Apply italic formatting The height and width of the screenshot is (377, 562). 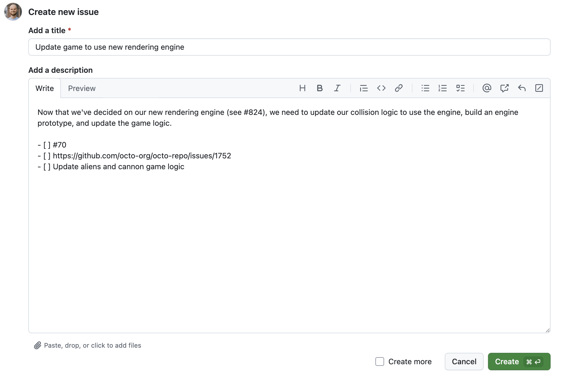337,88
